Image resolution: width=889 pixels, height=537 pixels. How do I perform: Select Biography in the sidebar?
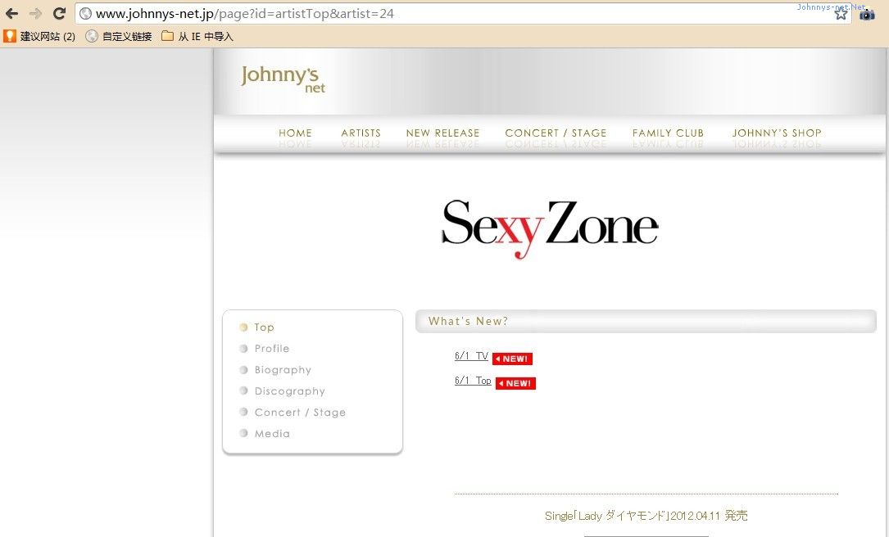(283, 370)
